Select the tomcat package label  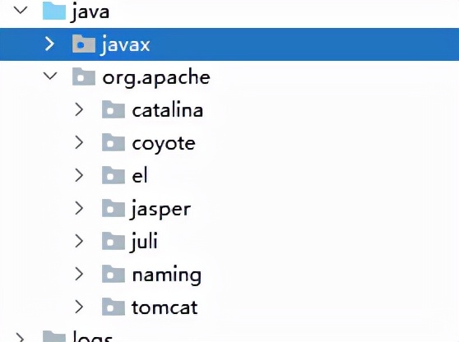click(x=165, y=307)
